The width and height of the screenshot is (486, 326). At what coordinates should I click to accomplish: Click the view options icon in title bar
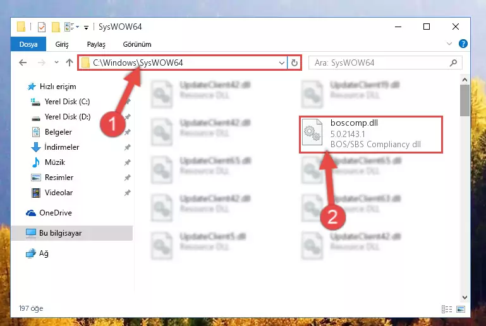(69, 27)
